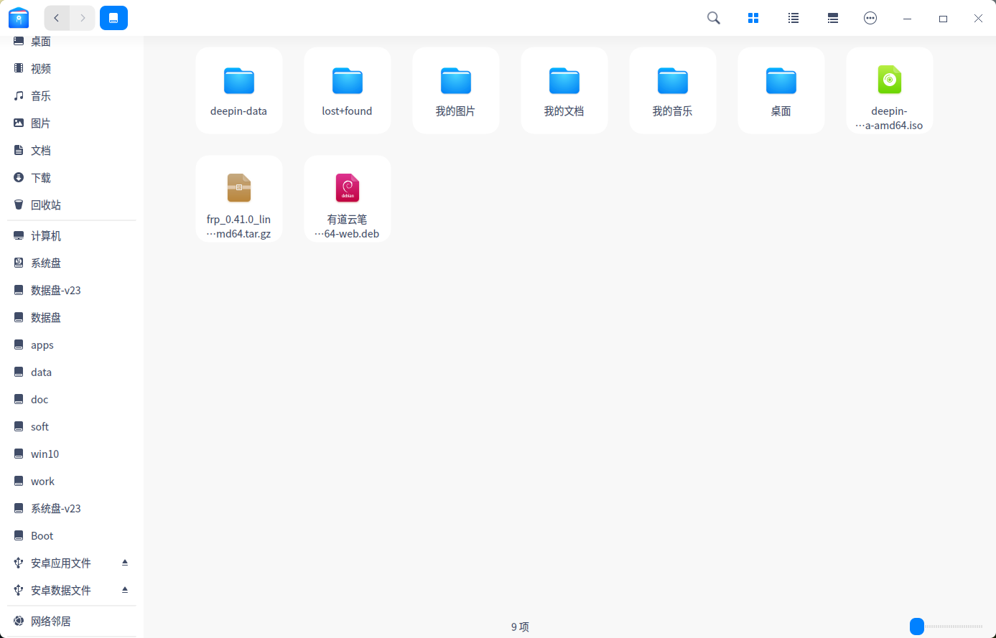The image size is (996, 638).
Task: Select the 桌面 folder in file grid
Action: [781, 90]
